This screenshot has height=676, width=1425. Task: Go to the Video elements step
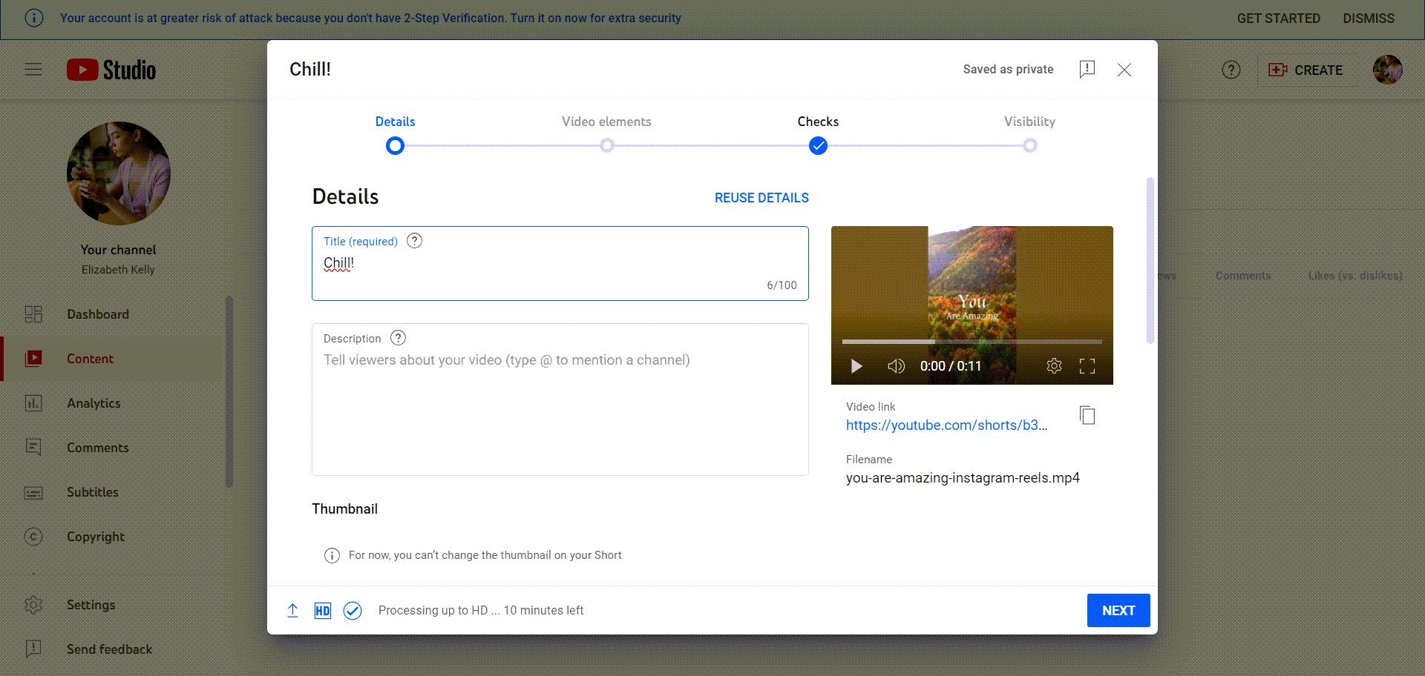tap(606, 133)
